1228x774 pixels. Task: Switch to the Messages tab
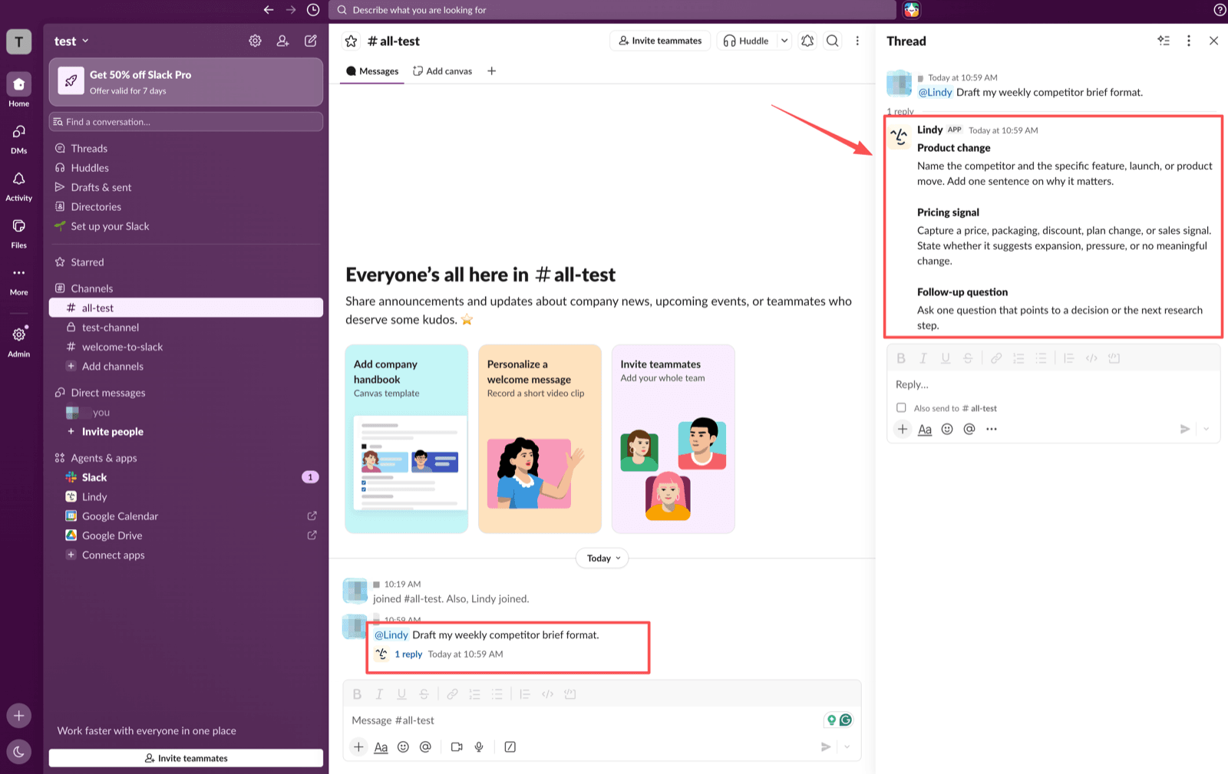tap(372, 71)
